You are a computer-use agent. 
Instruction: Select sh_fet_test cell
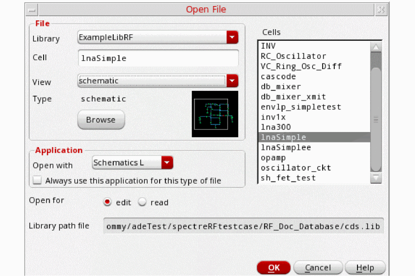coord(314,178)
